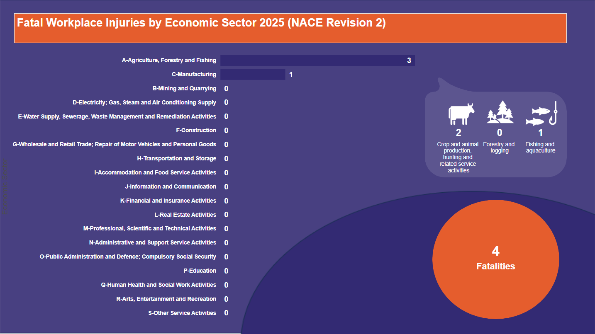Click the cow icon for crop production
The width and height of the screenshot is (595, 334).
[461, 114]
